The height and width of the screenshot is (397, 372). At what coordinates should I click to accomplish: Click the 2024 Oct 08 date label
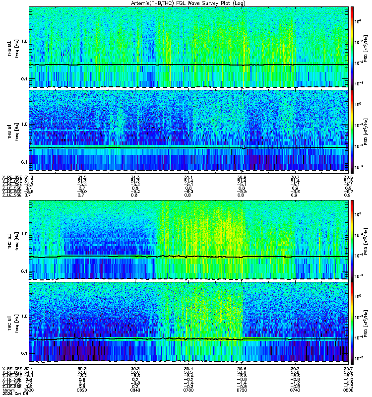15,394
